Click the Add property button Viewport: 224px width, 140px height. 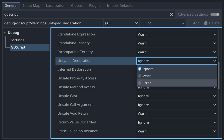pos(194,23)
